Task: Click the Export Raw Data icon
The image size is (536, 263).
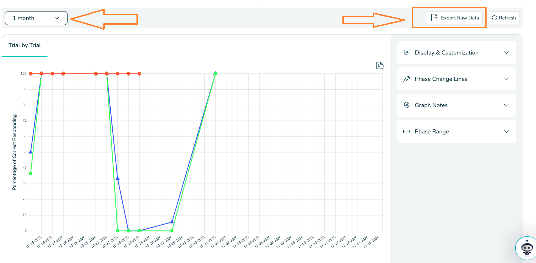Action: pyautogui.click(x=434, y=18)
